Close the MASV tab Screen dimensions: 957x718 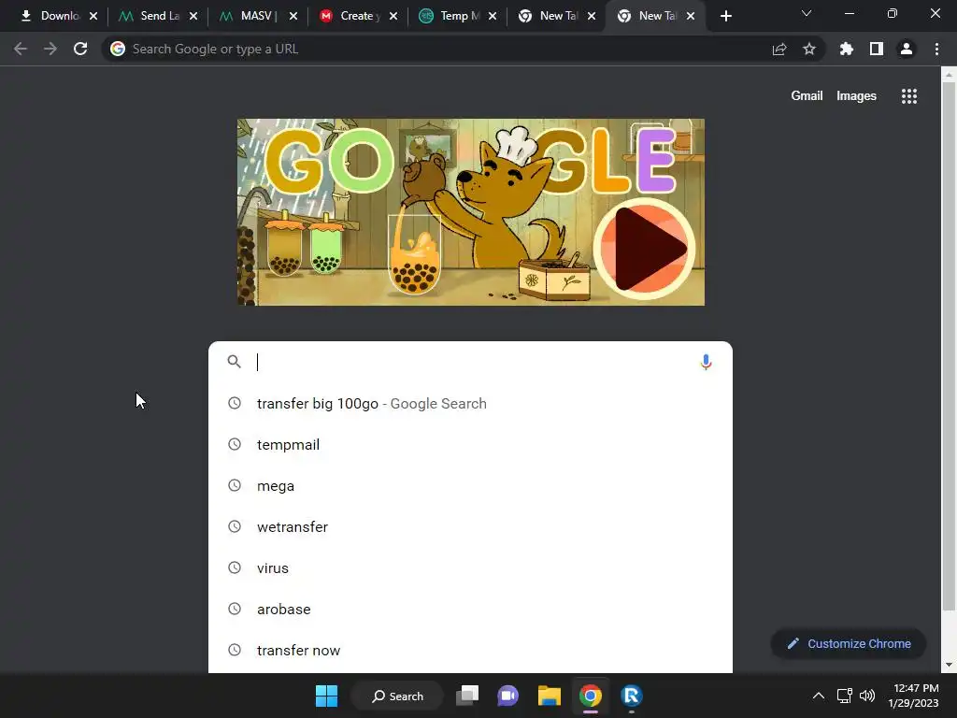(x=293, y=16)
